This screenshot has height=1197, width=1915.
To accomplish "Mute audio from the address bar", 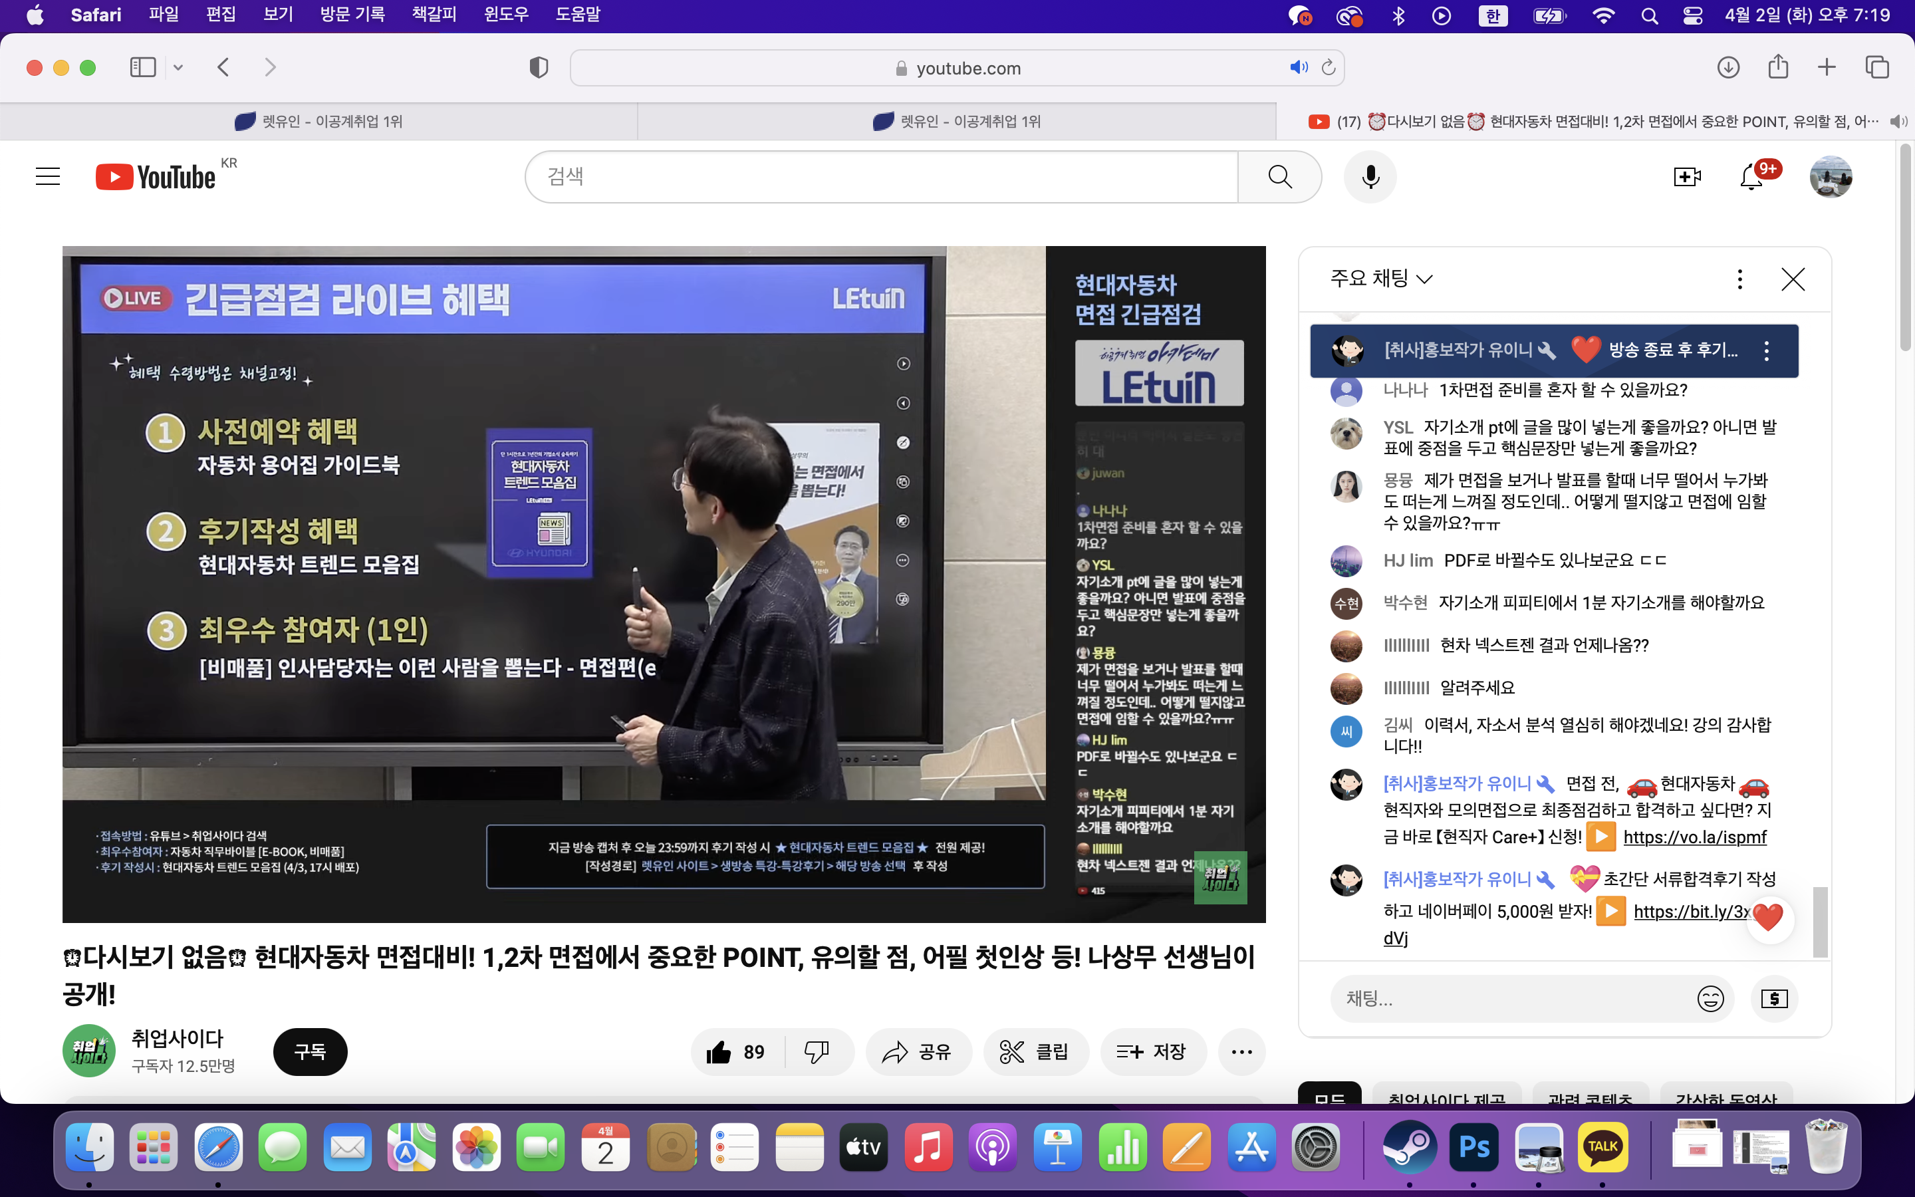I will click(1299, 67).
